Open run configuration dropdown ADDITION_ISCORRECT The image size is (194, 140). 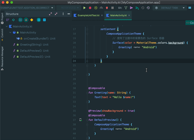(x=27, y=8)
